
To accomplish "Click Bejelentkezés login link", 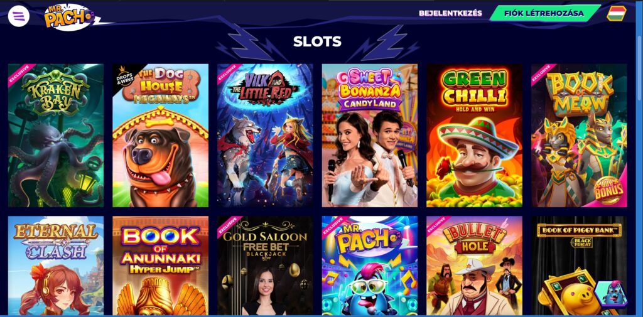I will pos(450,13).
